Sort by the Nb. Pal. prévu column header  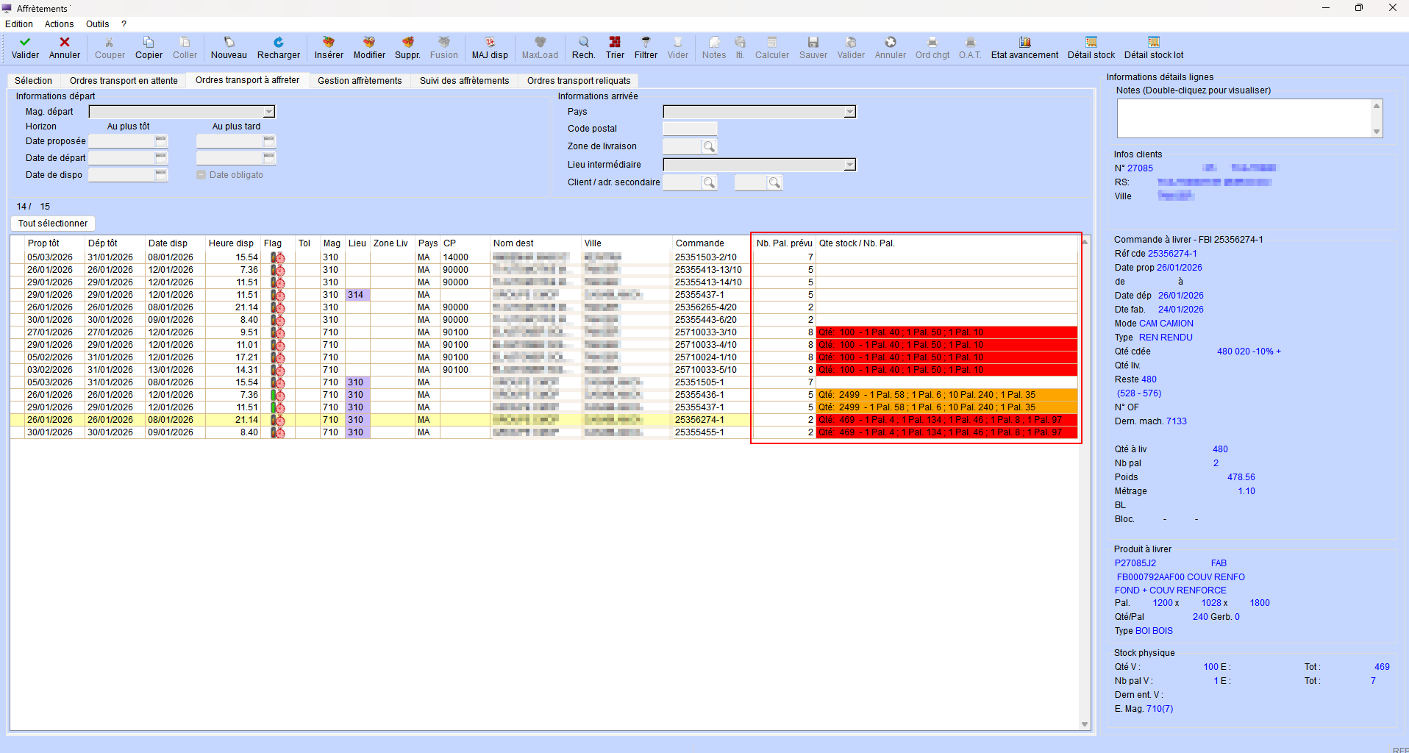pos(784,243)
